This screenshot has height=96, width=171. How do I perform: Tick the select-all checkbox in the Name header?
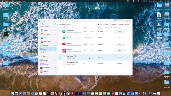coord(60,27)
